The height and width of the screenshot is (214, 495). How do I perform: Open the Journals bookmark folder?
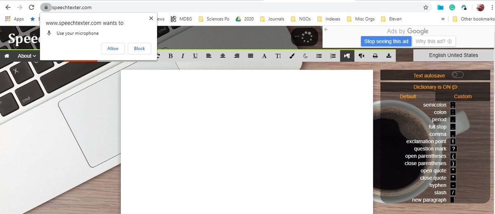(x=272, y=19)
